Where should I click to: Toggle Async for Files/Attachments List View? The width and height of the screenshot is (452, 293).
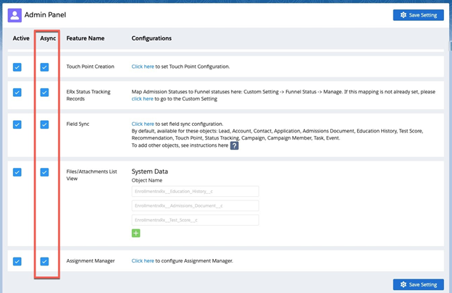click(x=45, y=172)
